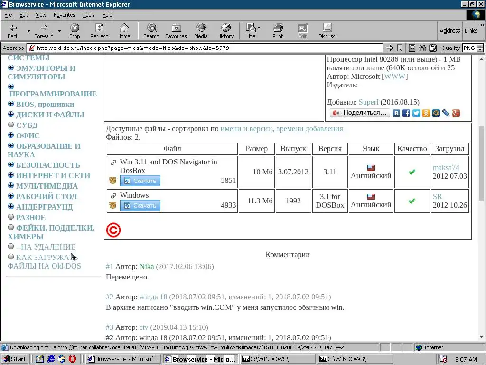Open the Help menu
This screenshot has height=365, width=486.
107,15
